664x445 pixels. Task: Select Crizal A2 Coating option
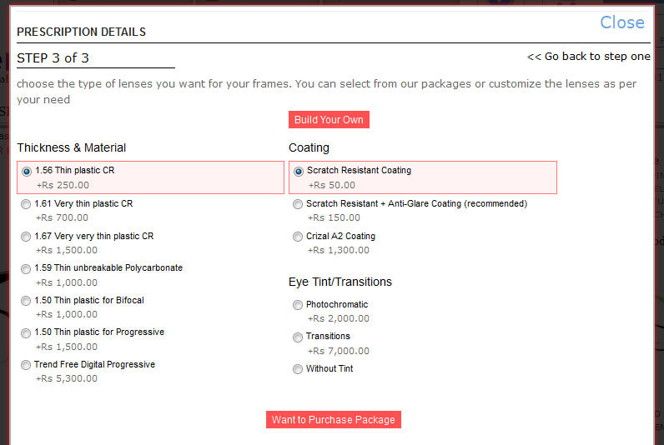[x=298, y=237]
